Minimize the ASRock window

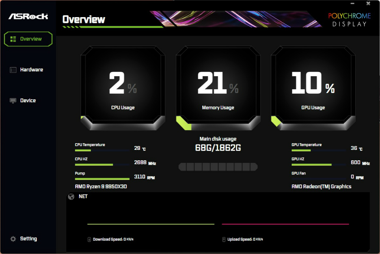353,3
